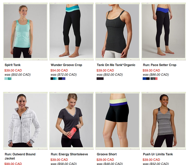
Task: Go to the Wunder Groove Crop title link
Action: click(66, 65)
